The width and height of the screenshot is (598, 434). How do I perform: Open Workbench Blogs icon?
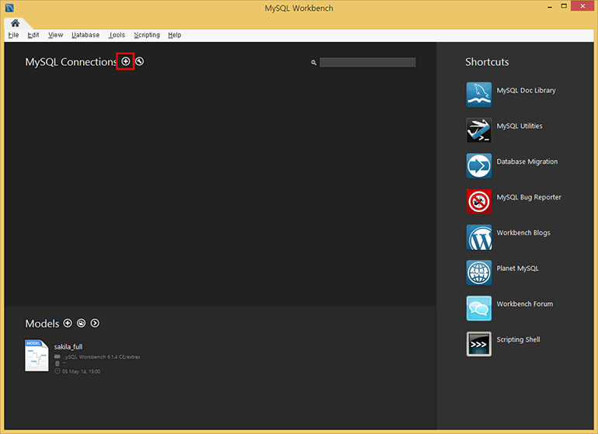click(478, 237)
